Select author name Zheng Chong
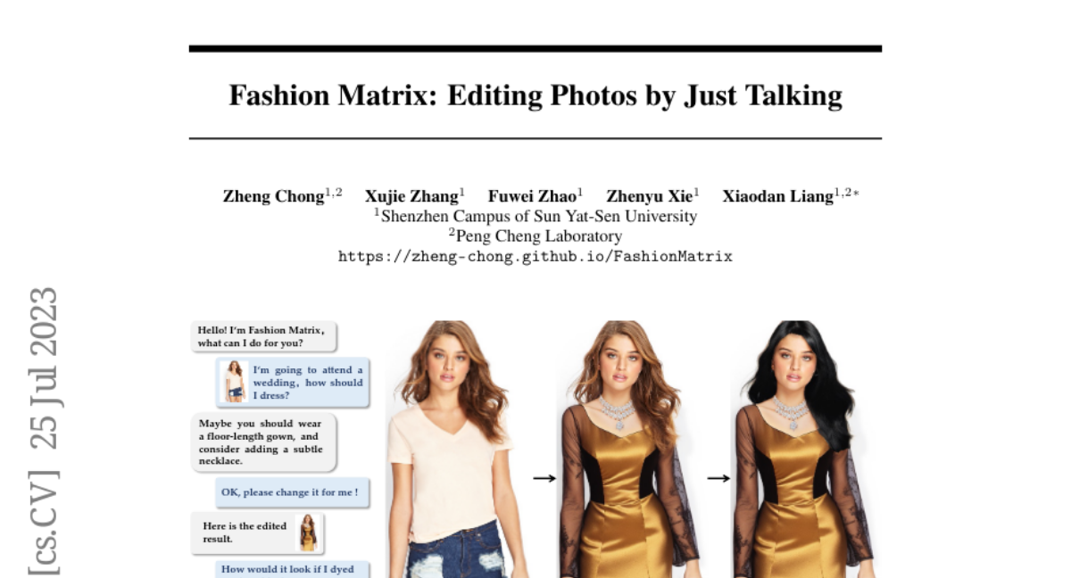1071x578 pixels. 273,197
